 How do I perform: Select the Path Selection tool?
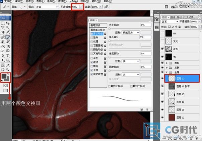pos(3,60)
